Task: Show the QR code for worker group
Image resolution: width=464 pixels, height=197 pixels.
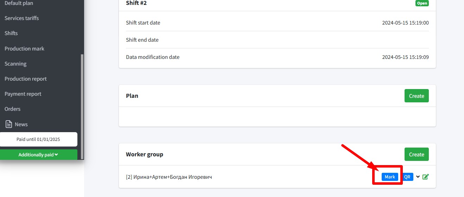Action: click(407, 177)
